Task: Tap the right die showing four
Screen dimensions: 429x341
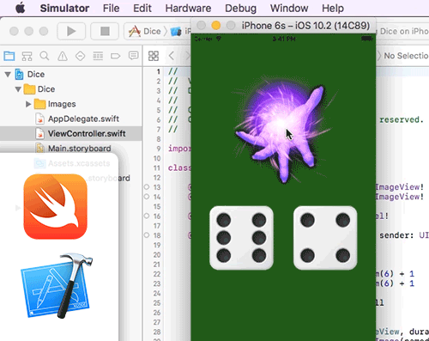Action: [325, 238]
